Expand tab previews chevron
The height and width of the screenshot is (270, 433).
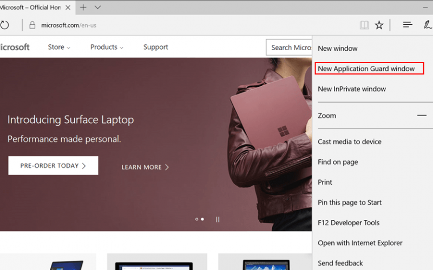[97, 8]
